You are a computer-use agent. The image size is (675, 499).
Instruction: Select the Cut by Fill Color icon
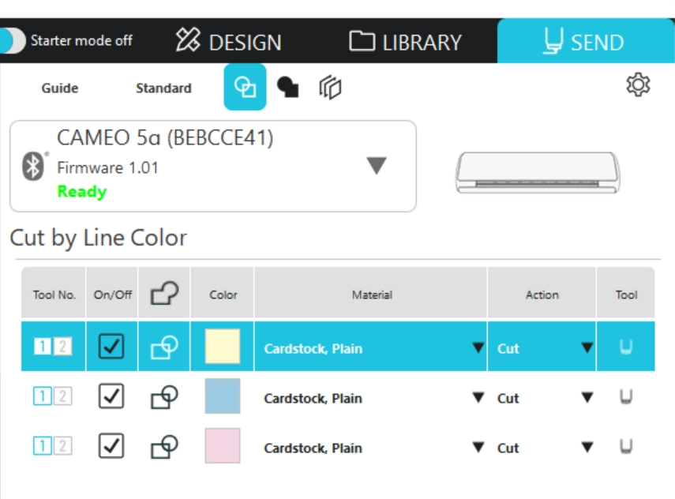pos(288,88)
